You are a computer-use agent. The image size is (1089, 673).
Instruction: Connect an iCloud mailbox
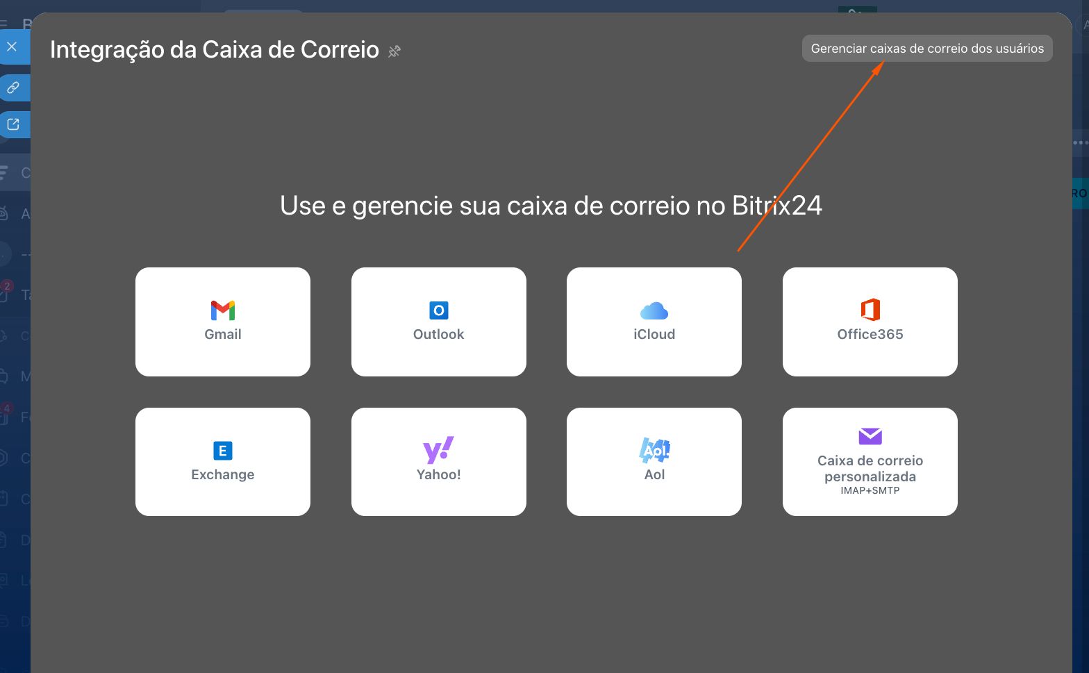point(654,322)
